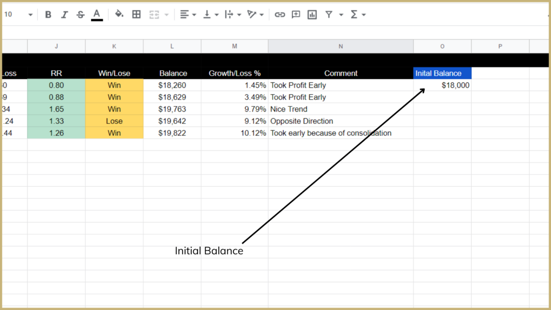Open the filter views dropdown arrow
Viewport: 551px width, 310px height.
click(x=342, y=15)
